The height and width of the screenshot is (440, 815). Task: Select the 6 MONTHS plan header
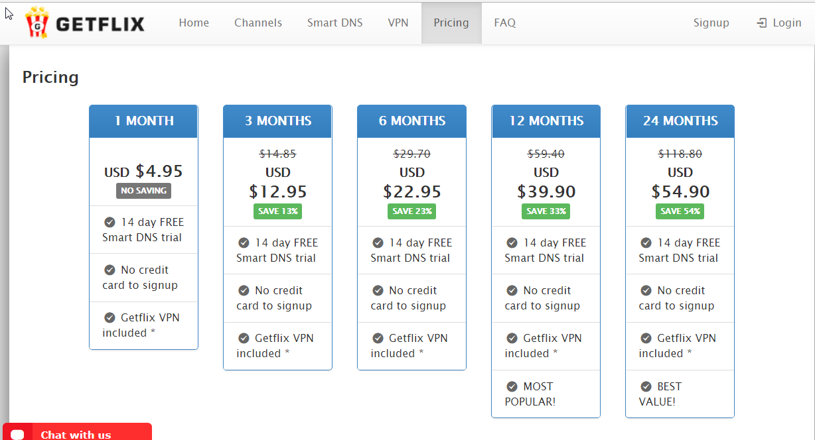(412, 121)
